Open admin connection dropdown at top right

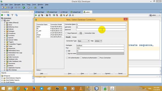159,15
